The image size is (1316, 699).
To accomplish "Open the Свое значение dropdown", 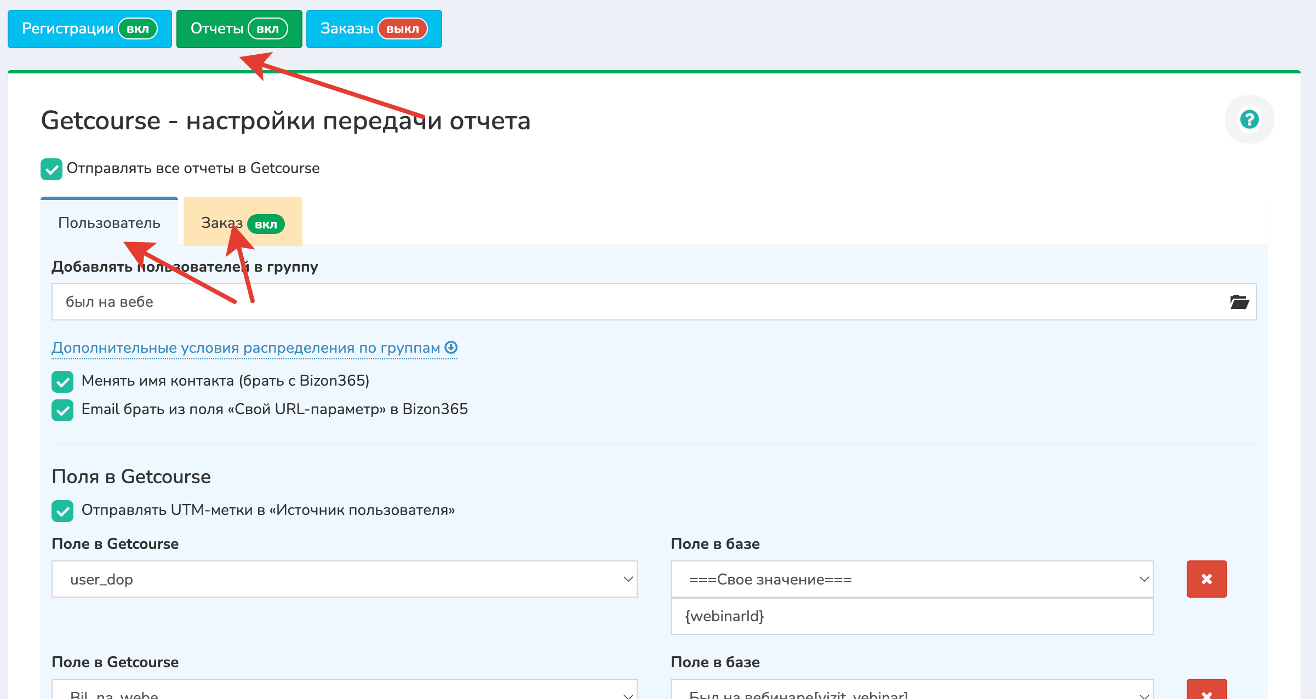I will 912,579.
